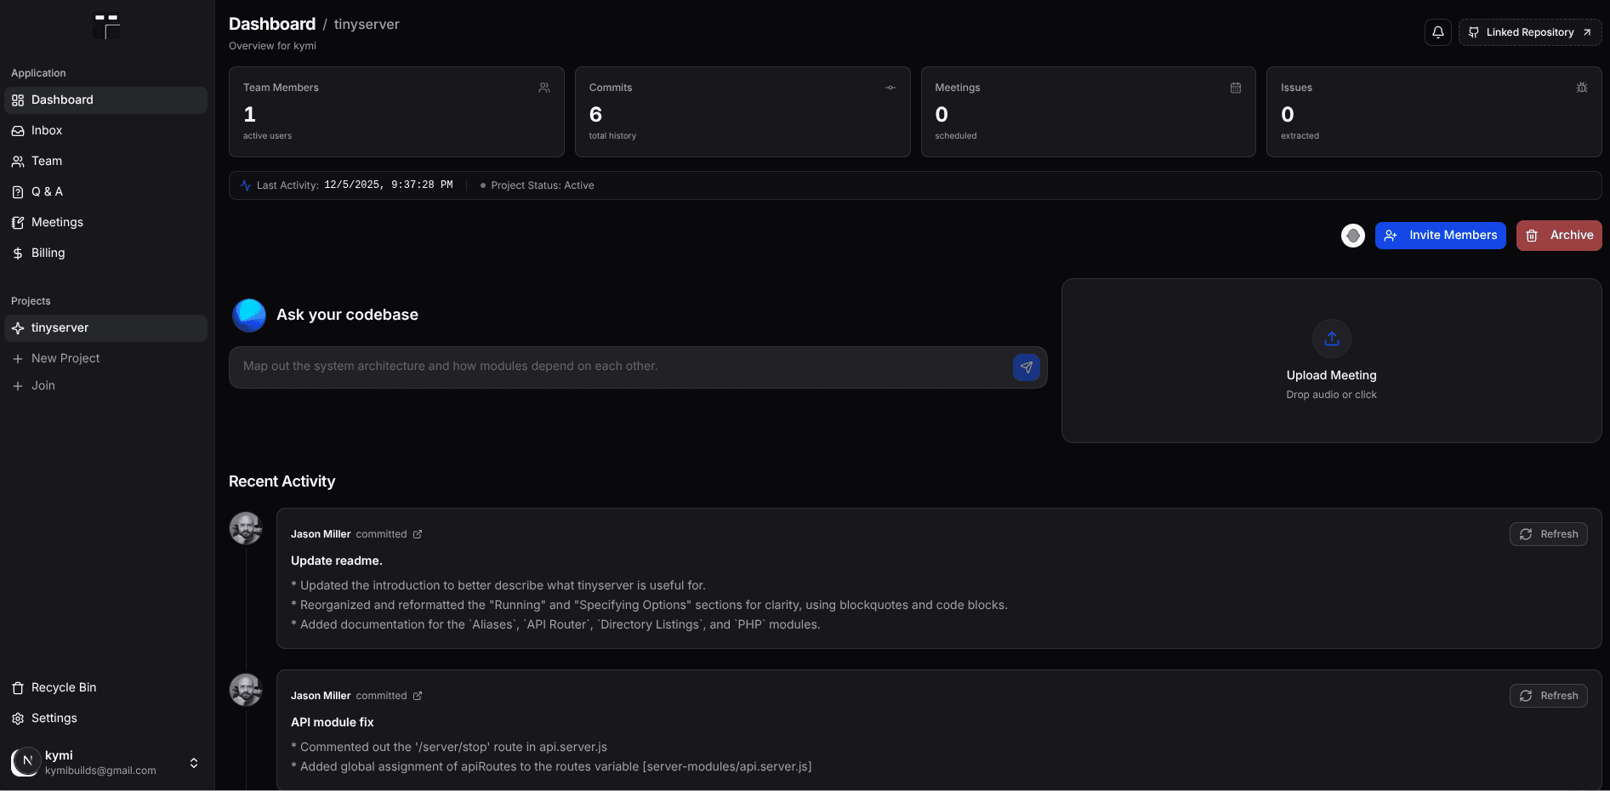Image resolution: width=1610 pixels, height=791 pixels.
Task: Open Inbox from the sidebar
Action: coord(47,130)
